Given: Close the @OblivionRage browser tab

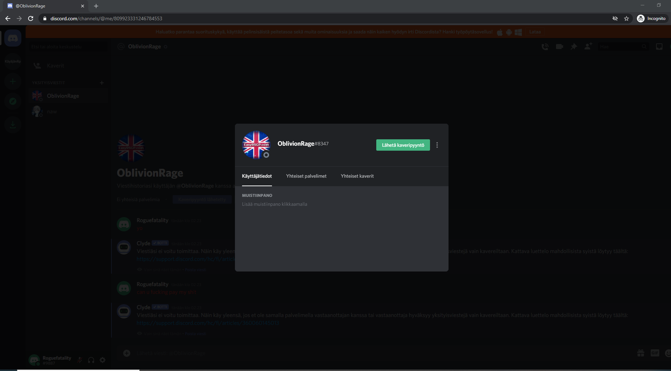Looking at the screenshot, I should [83, 6].
